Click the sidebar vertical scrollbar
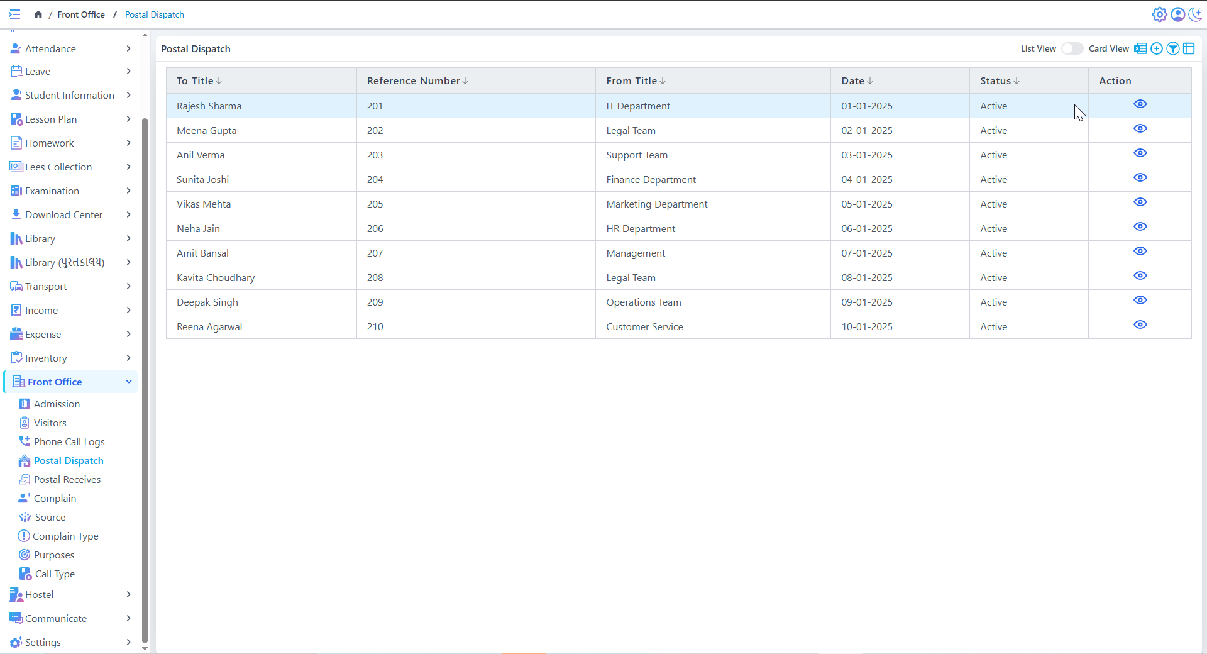1207x654 pixels. point(145,377)
